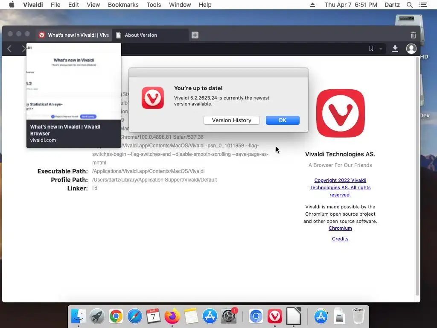Open the user profile avatar icon

(x=411, y=49)
